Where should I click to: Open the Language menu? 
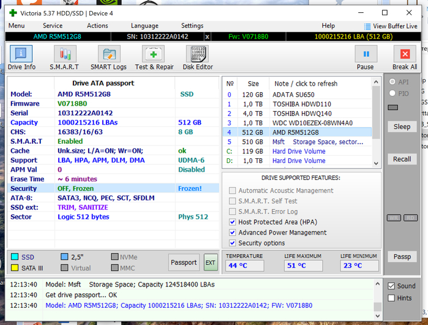click(x=144, y=26)
